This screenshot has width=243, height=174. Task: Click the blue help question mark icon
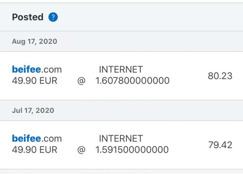tap(53, 17)
